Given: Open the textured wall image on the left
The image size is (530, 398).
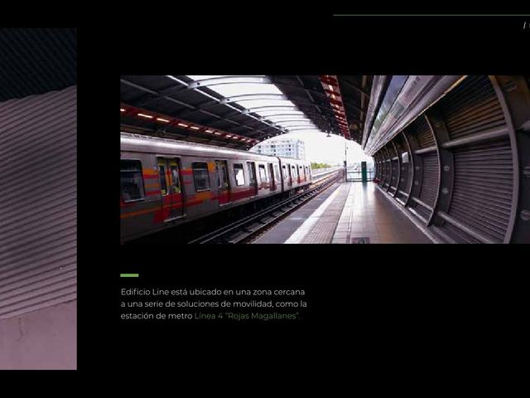Looking at the screenshot, I should 38,199.
